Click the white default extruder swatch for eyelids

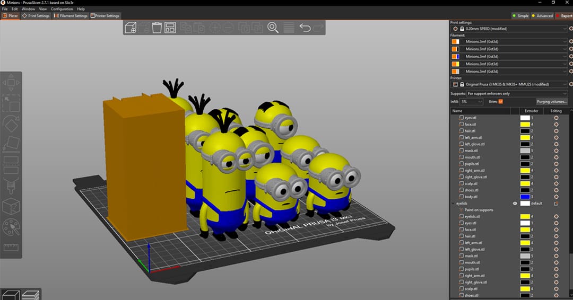525,204
